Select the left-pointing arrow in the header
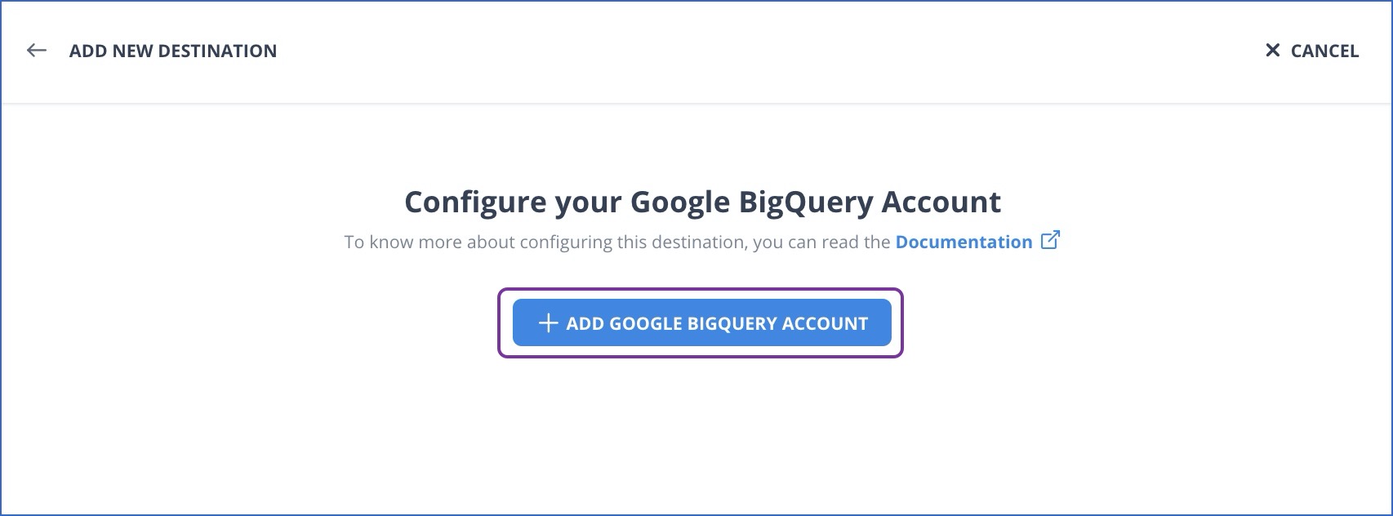The image size is (1393, 516). (36, 51)
